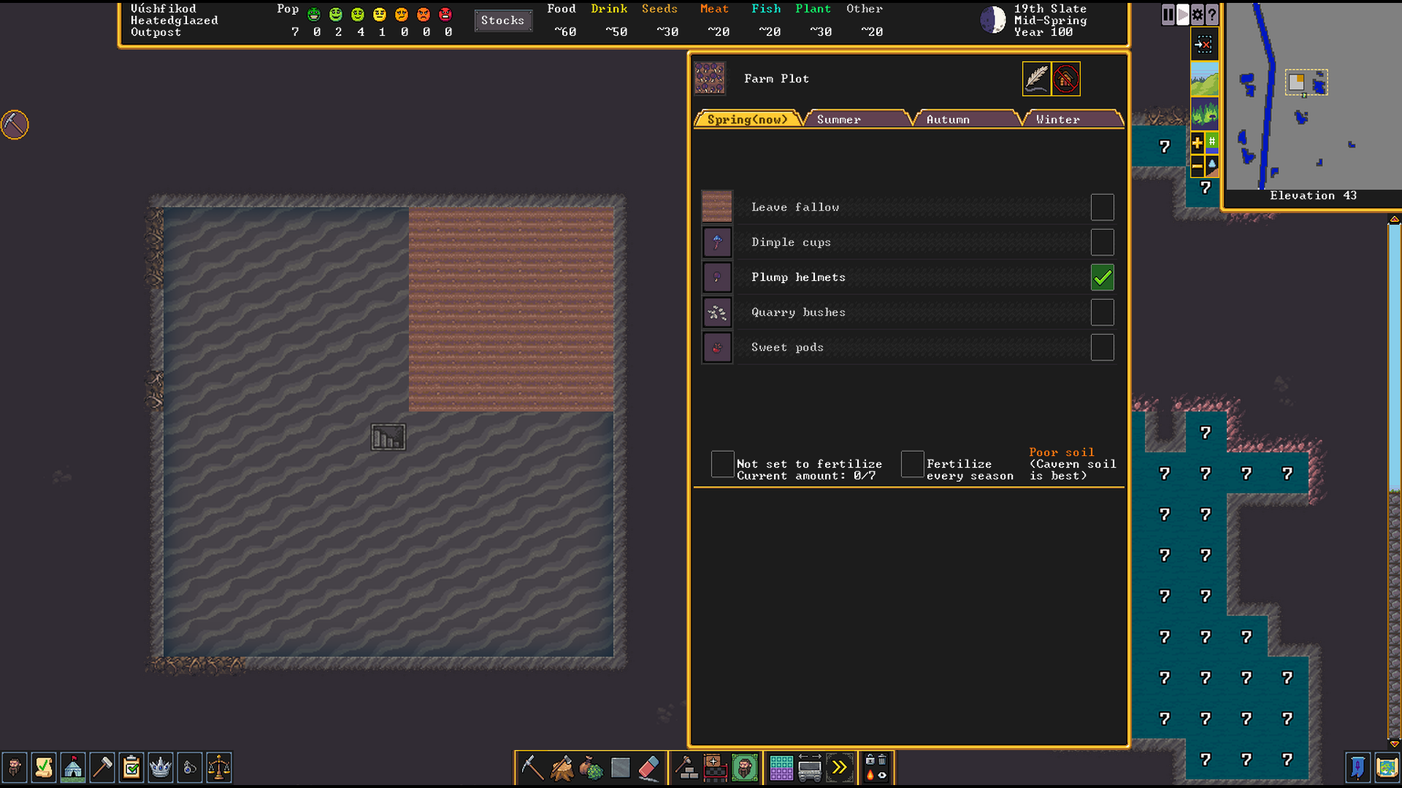Select the gather plants tool

590,768
